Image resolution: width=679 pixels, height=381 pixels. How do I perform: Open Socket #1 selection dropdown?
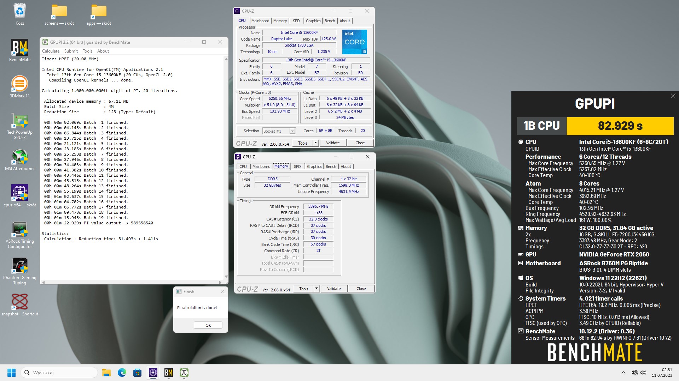click(x=279, y=131)
